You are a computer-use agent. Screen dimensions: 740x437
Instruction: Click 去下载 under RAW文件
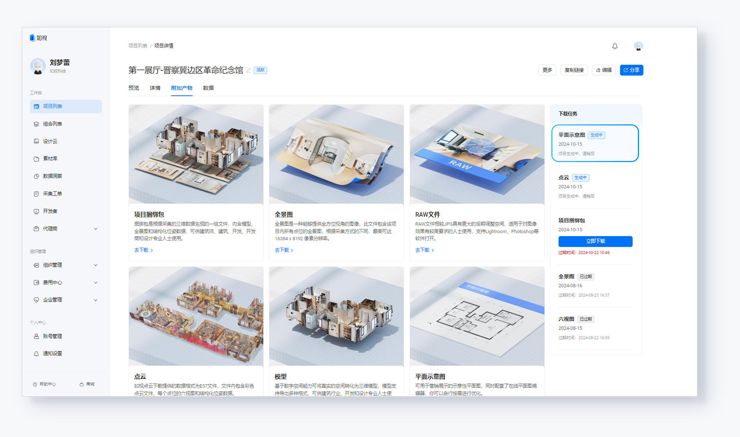(x=425, y=250)
